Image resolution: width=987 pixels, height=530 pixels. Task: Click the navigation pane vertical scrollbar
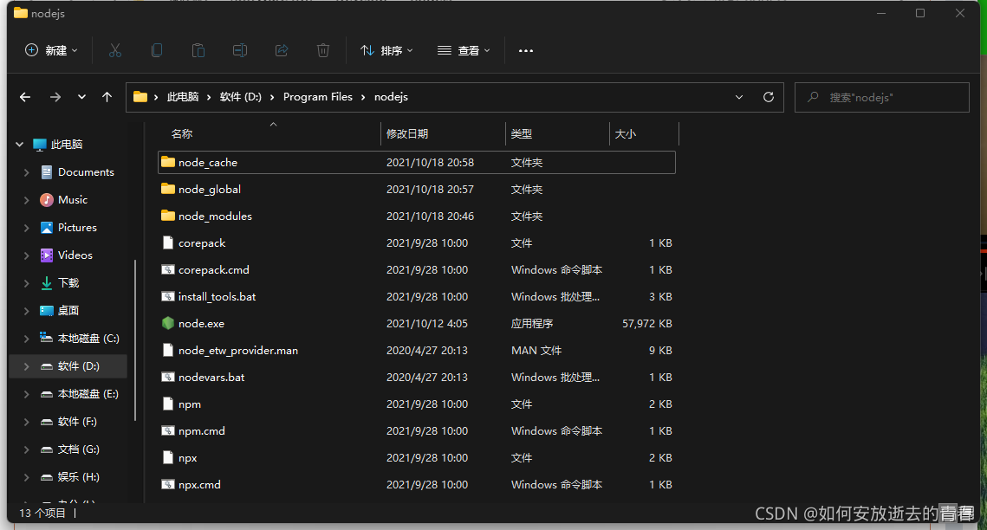(135, 339)
